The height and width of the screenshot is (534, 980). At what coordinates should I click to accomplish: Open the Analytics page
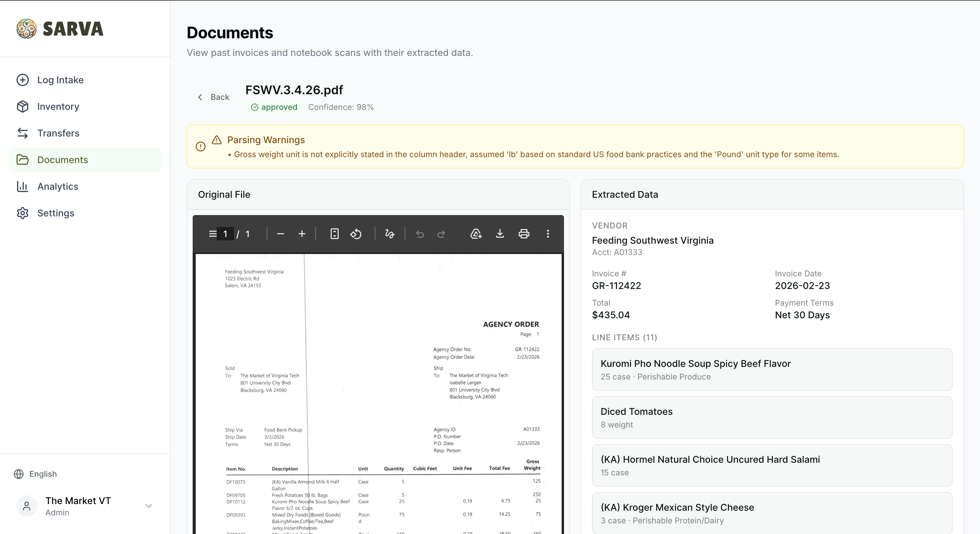(57, 186)
